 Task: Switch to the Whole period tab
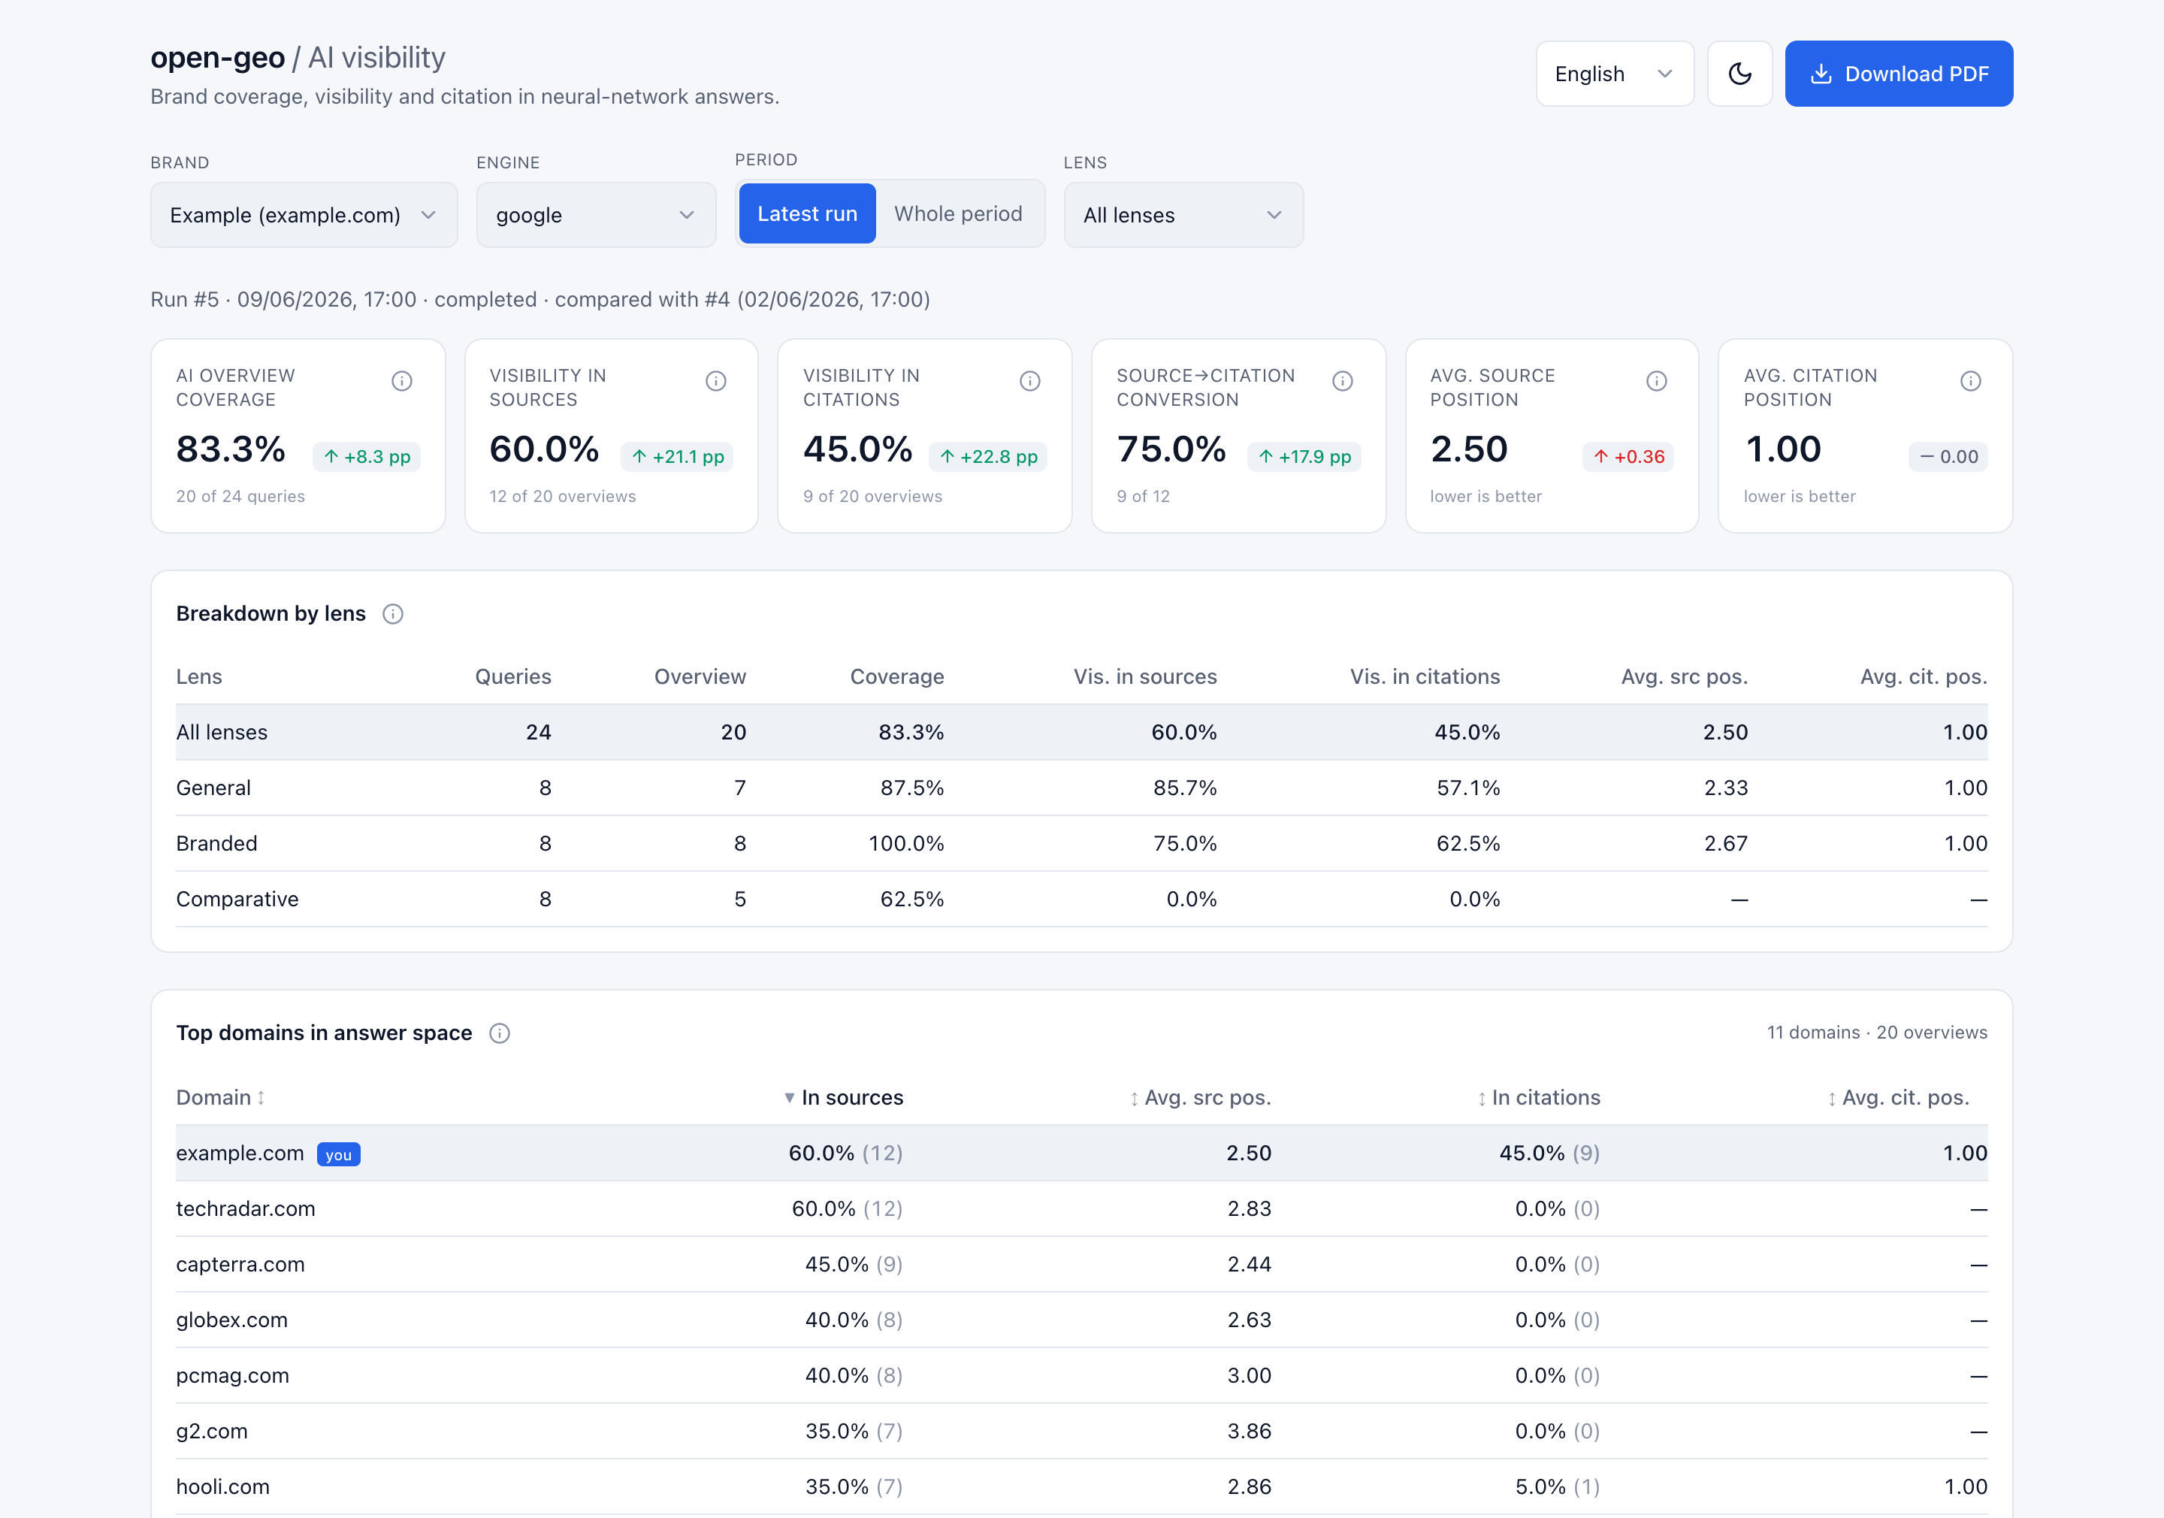957,214
